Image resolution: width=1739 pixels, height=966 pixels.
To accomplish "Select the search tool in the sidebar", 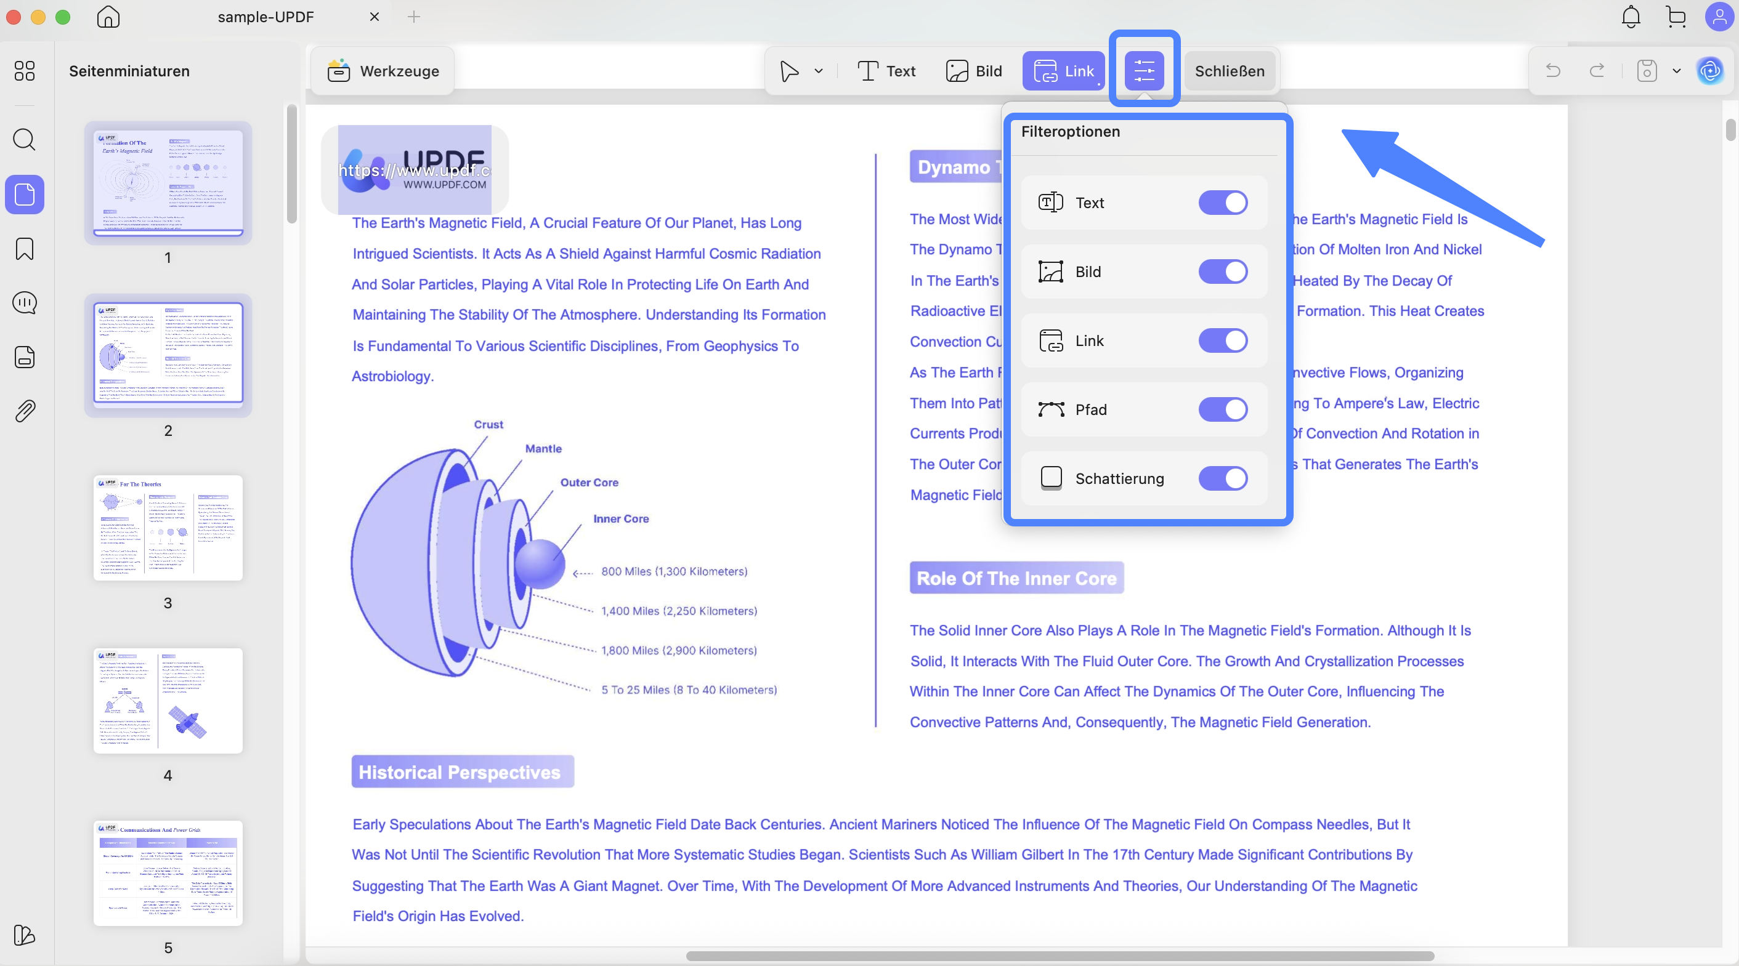I will 24,140.
